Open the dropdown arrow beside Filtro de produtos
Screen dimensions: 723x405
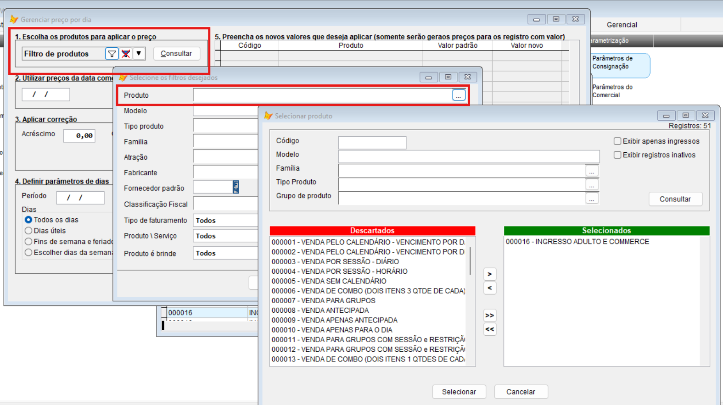[x=139, y=54]
